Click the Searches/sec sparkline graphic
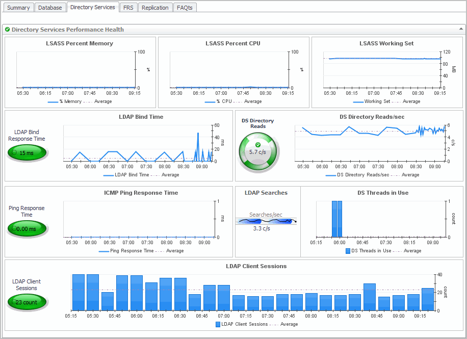 click(x=266, y=221)
